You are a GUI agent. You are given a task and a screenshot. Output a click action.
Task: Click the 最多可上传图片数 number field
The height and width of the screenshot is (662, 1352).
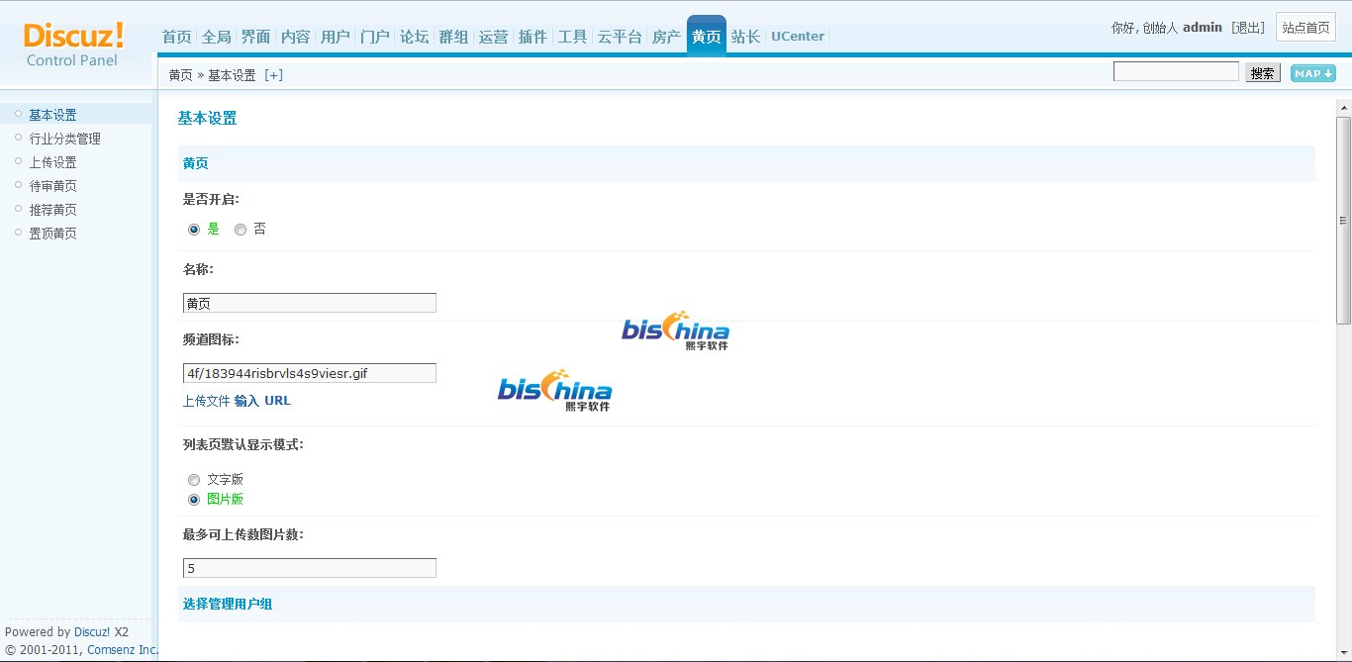(310, 568)
